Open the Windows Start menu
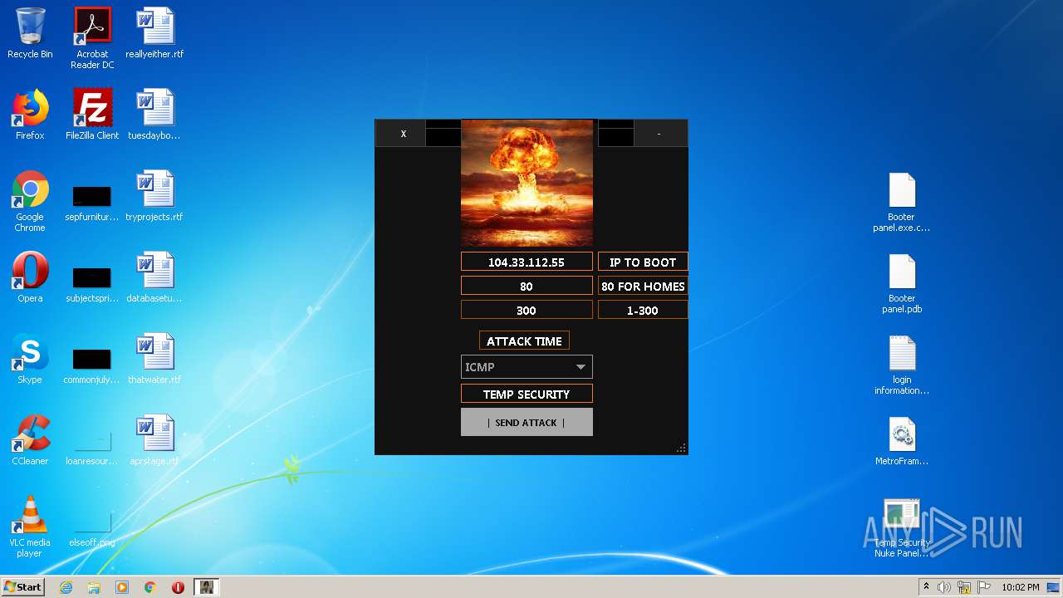 click(x=23, y=586)
